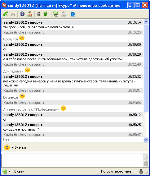The image size is (150, 176).
Task: Click the smiley after Докладывай
Action: pyautogui.click(x=27, y=70)
